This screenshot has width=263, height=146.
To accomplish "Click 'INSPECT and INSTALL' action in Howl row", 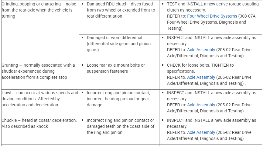I will 211,93.
